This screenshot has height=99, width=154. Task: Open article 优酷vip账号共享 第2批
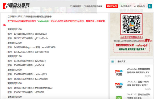coord(138,83)
